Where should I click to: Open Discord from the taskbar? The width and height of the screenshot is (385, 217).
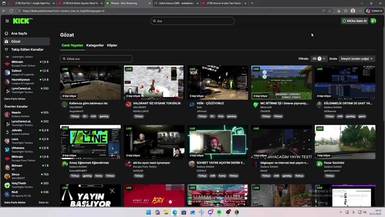click(210, 212)
